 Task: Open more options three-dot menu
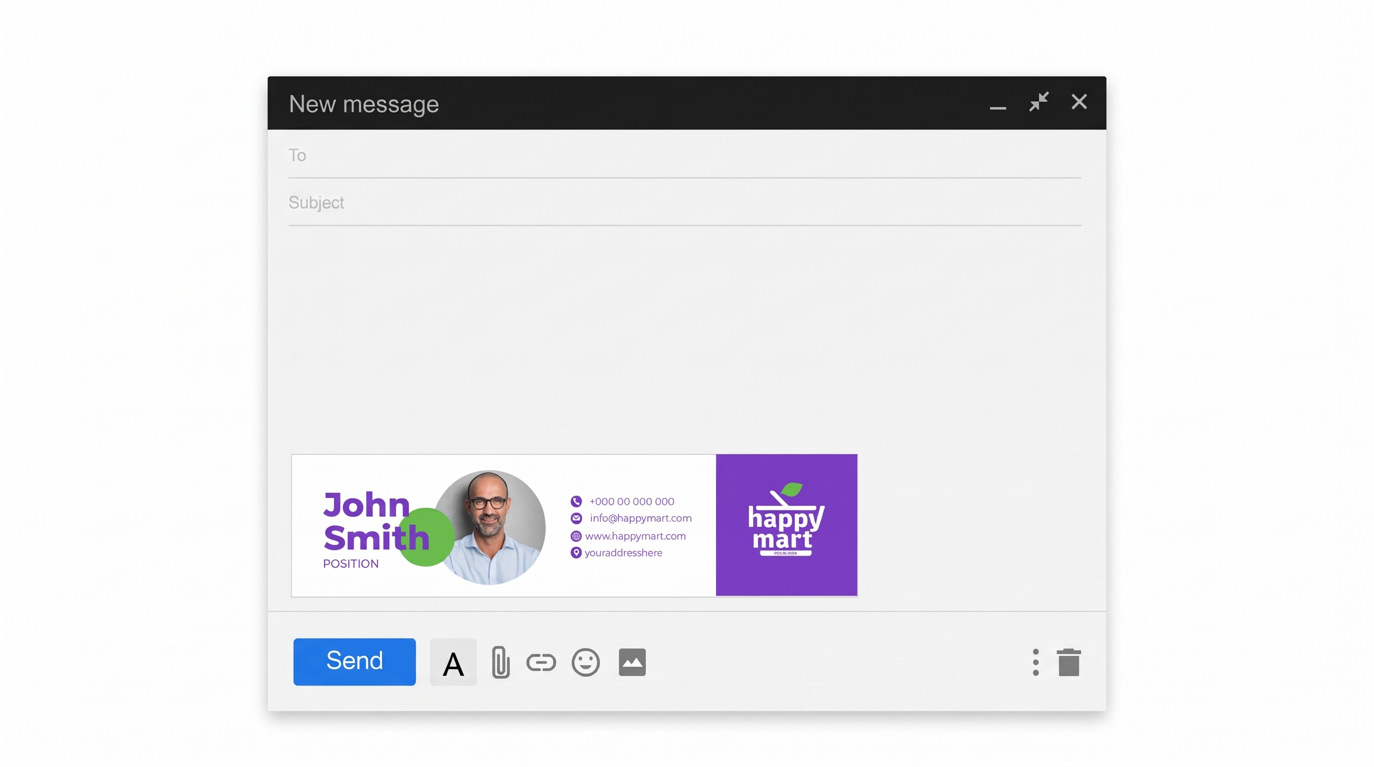1035,662
